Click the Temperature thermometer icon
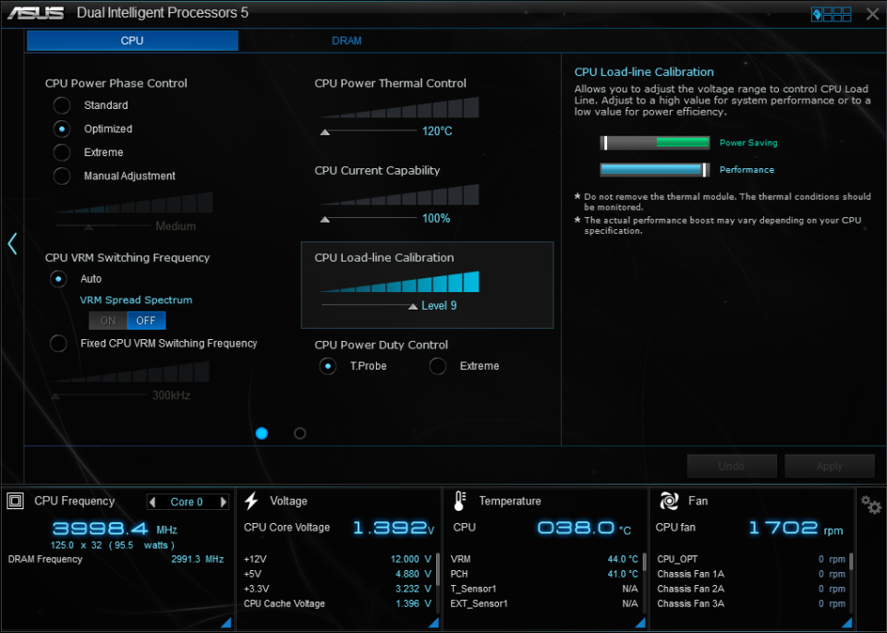The width and height of the screenshot is (887, 633). (459, 501)
